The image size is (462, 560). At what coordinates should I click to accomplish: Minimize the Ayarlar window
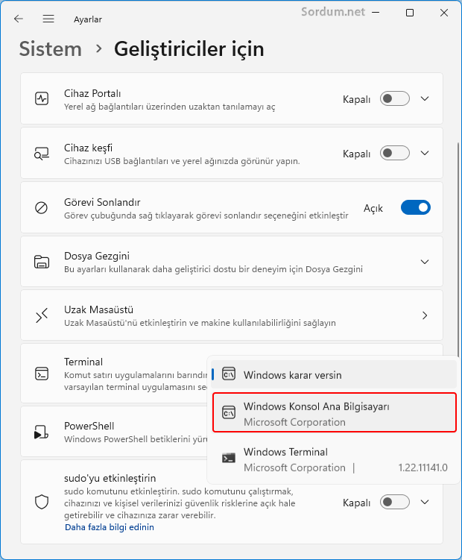(376, 13)
